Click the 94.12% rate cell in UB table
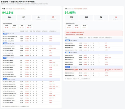This screenshot has width=125, height=109. (85, 62)
